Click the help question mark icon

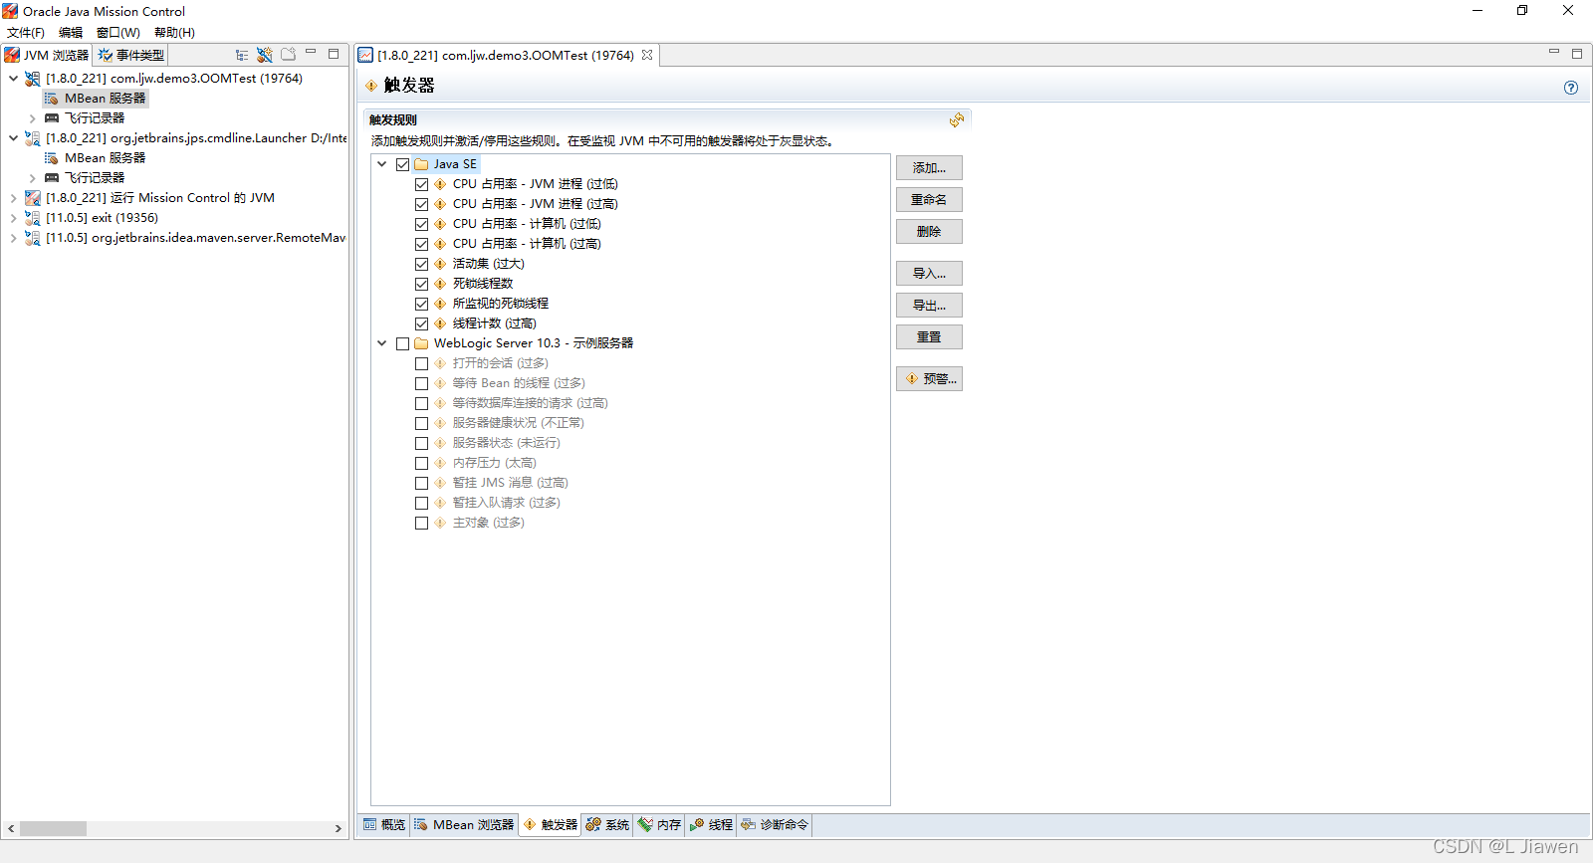coord(1571,88)
